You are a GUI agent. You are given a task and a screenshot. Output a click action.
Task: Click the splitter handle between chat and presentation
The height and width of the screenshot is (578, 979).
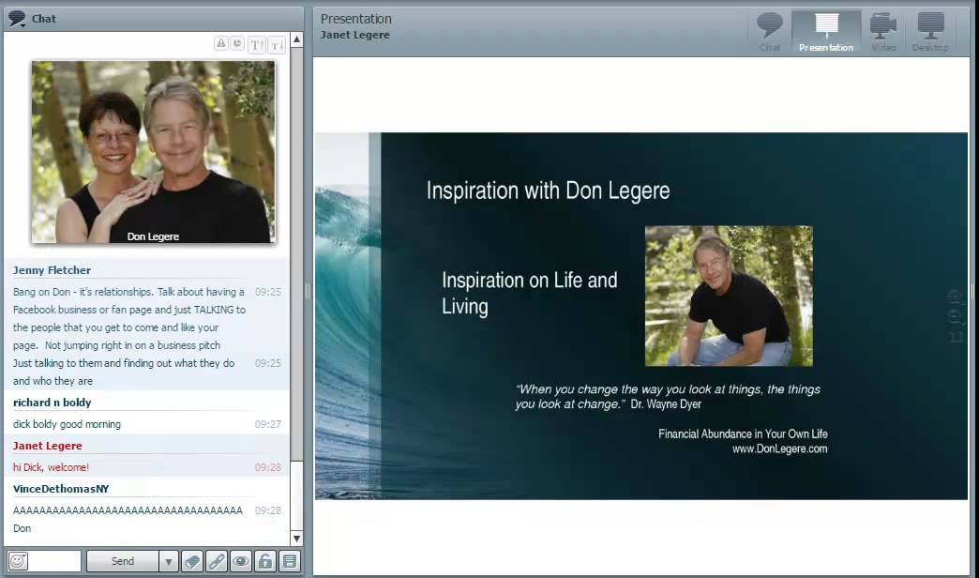click(308, 291)
